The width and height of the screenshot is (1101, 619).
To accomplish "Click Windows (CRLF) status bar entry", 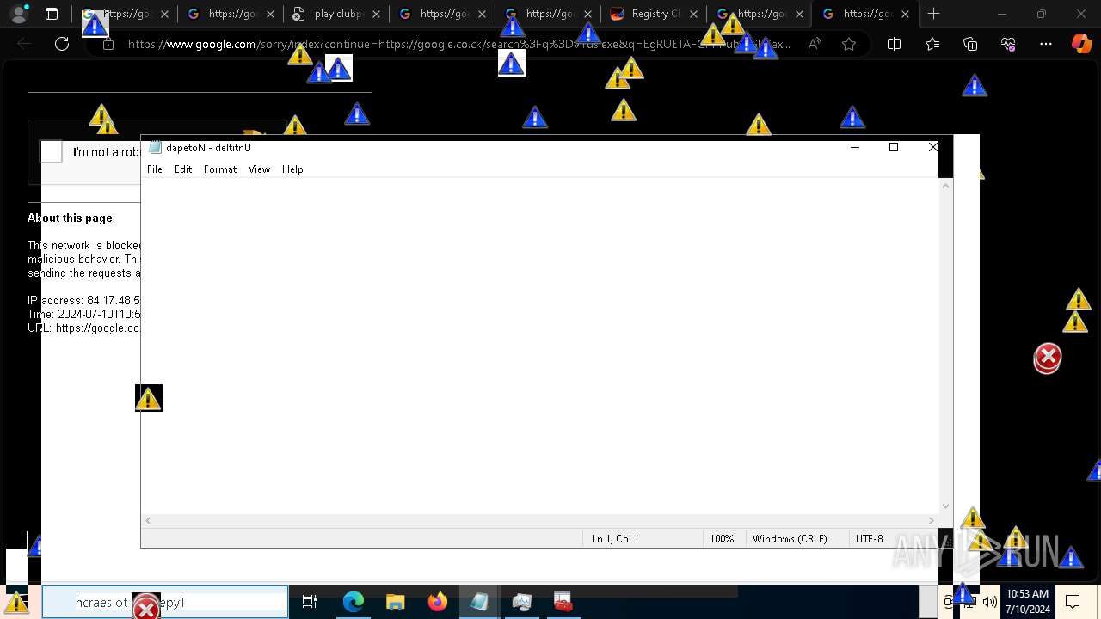I will pos(790,539).
